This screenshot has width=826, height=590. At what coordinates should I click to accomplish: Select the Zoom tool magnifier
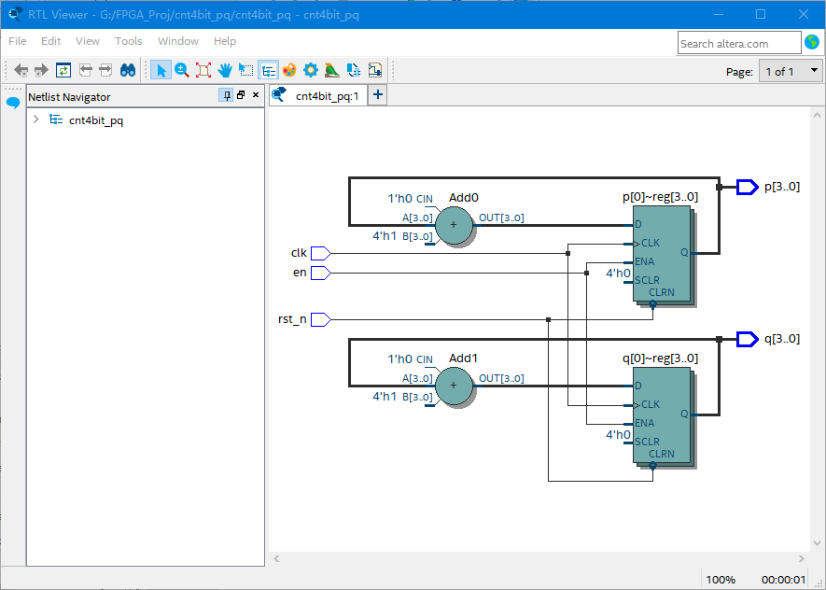(182, 70)
